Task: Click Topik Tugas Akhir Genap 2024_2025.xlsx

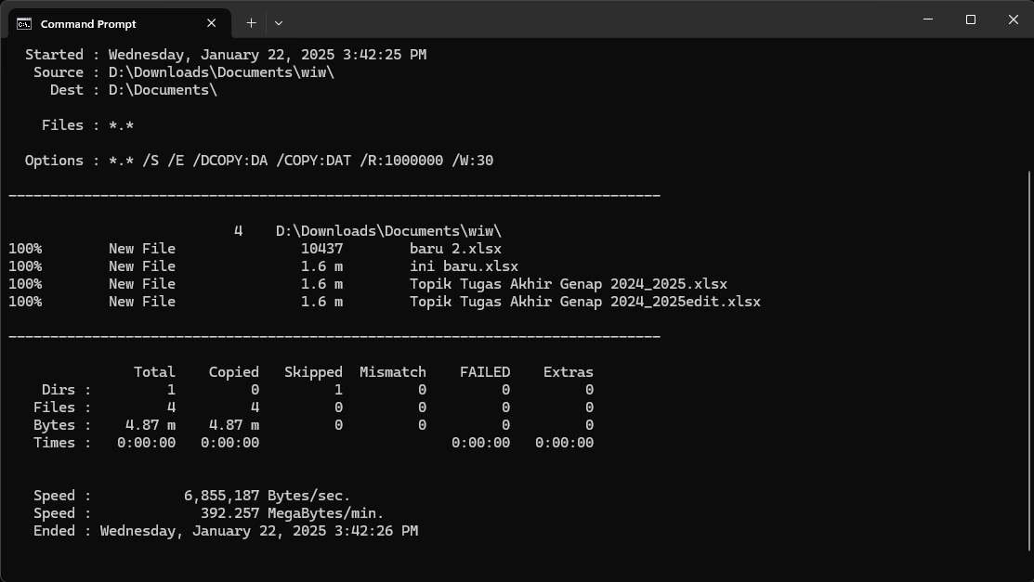Action: point(569,284)
